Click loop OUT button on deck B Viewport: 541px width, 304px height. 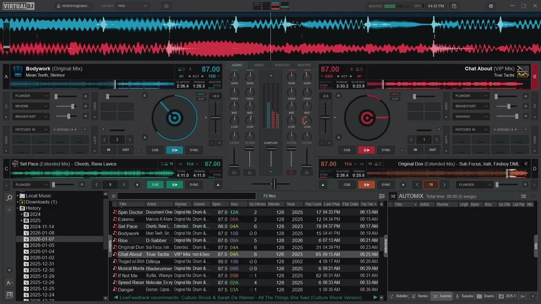click(x=432, y=150)
